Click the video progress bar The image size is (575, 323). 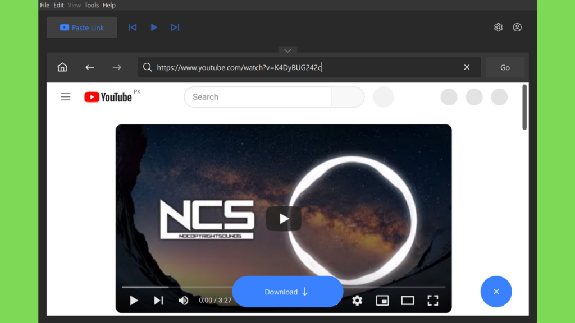[x=284, y=287]
